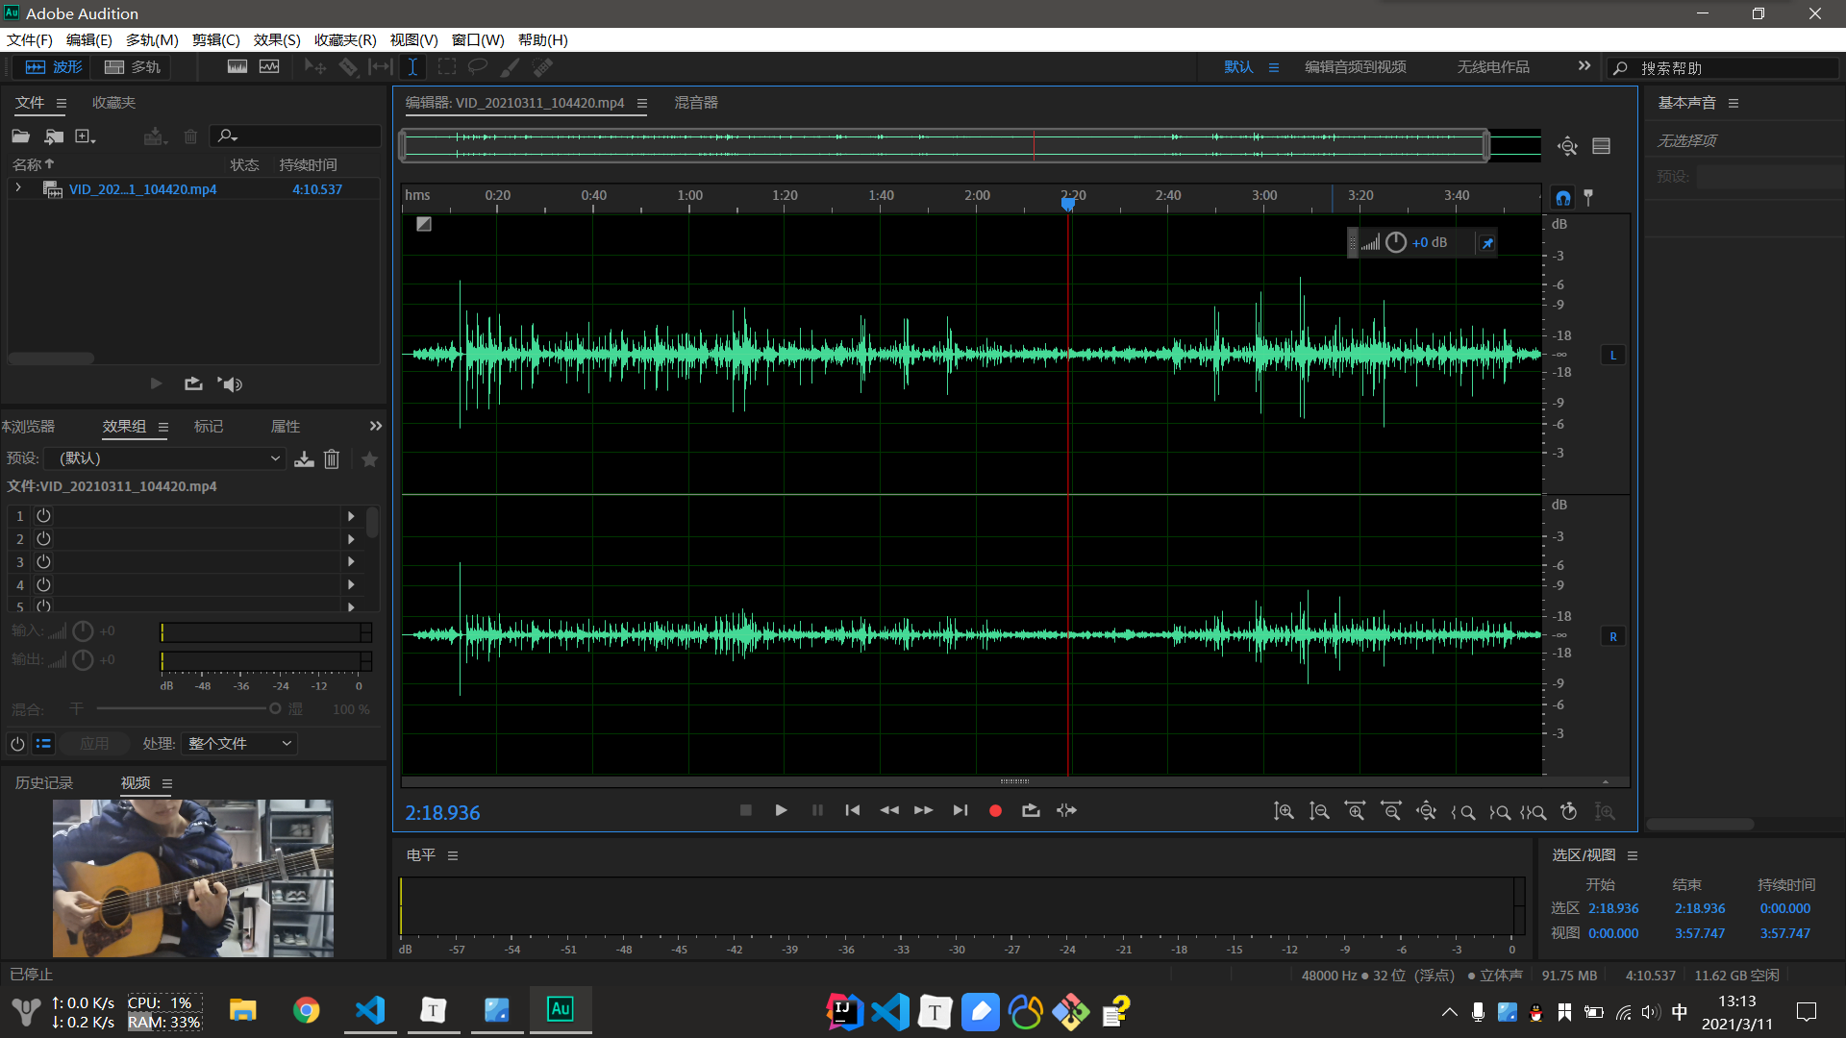Viewport: 1846px width, 1038px height.
Task: Toggle power for effect slot 1
Action: tap(43, 516)
